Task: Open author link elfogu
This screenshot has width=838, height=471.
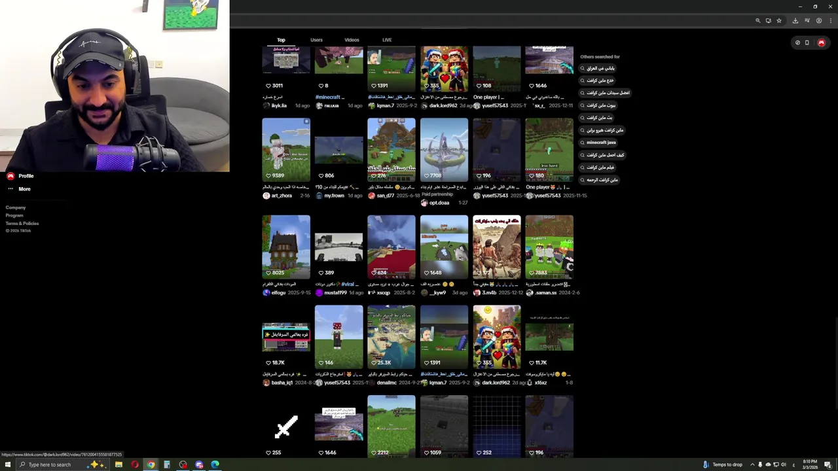Action: [278, 292]
